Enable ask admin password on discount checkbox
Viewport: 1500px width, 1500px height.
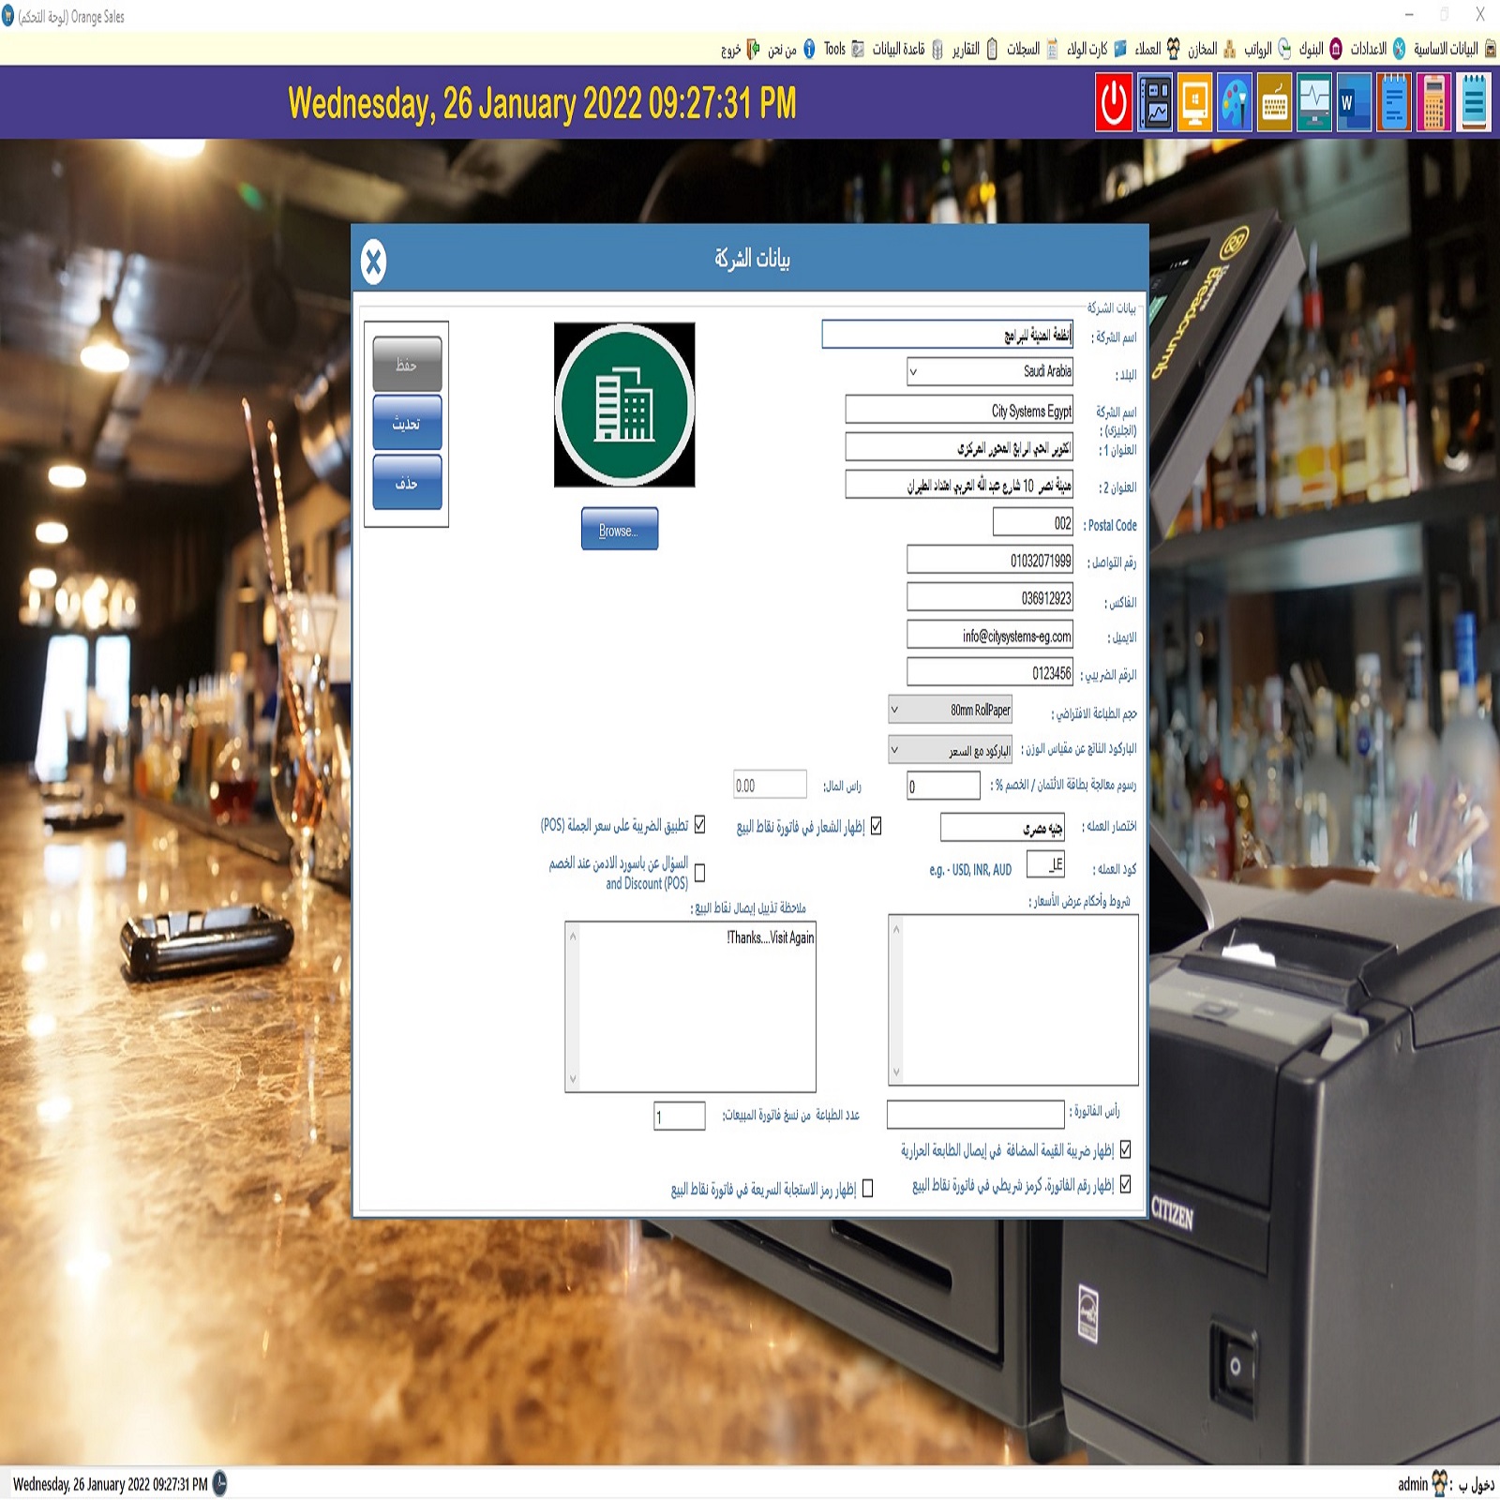[699, 872]
